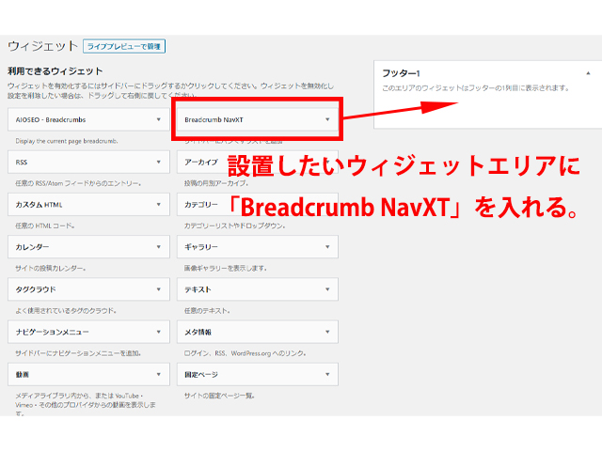Select the アーカイブ widget title
Screen dimensions: 602x451
tap(201, 163)
